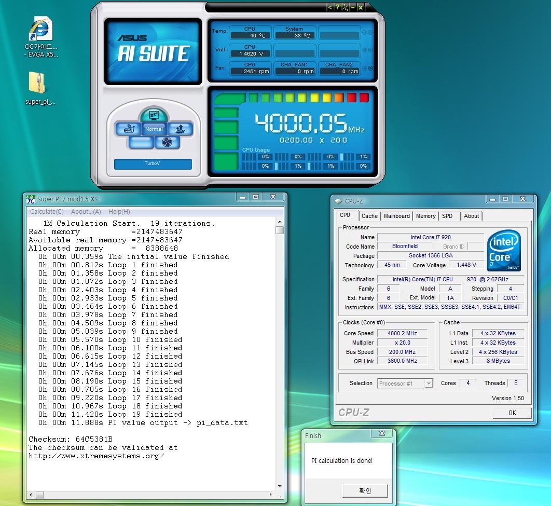Activate the AI Nap sleep monitor icon
The height and width of the screenshot is (506, 551).
pos(154,115)
